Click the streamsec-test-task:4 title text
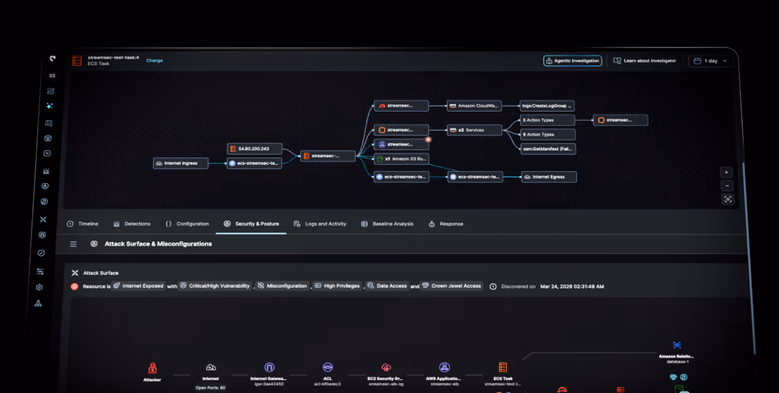The image size is (779, 393). tap(113, 57)
